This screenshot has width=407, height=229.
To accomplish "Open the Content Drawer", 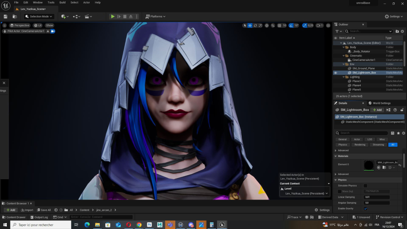I will point(14,217).
